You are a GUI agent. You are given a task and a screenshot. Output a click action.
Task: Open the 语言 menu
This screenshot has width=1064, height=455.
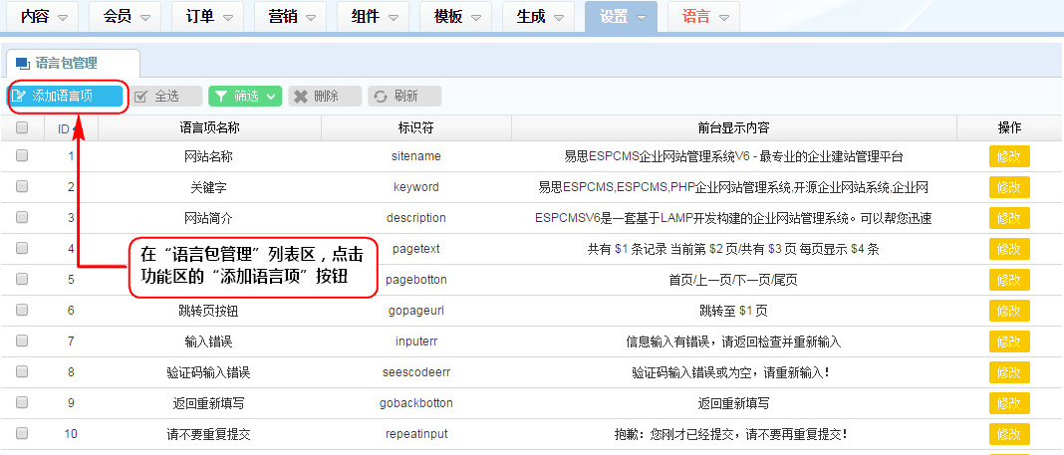[704, 17]
